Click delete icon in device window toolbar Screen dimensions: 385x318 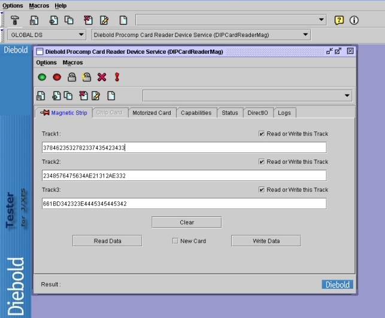(x=83, y=96)
